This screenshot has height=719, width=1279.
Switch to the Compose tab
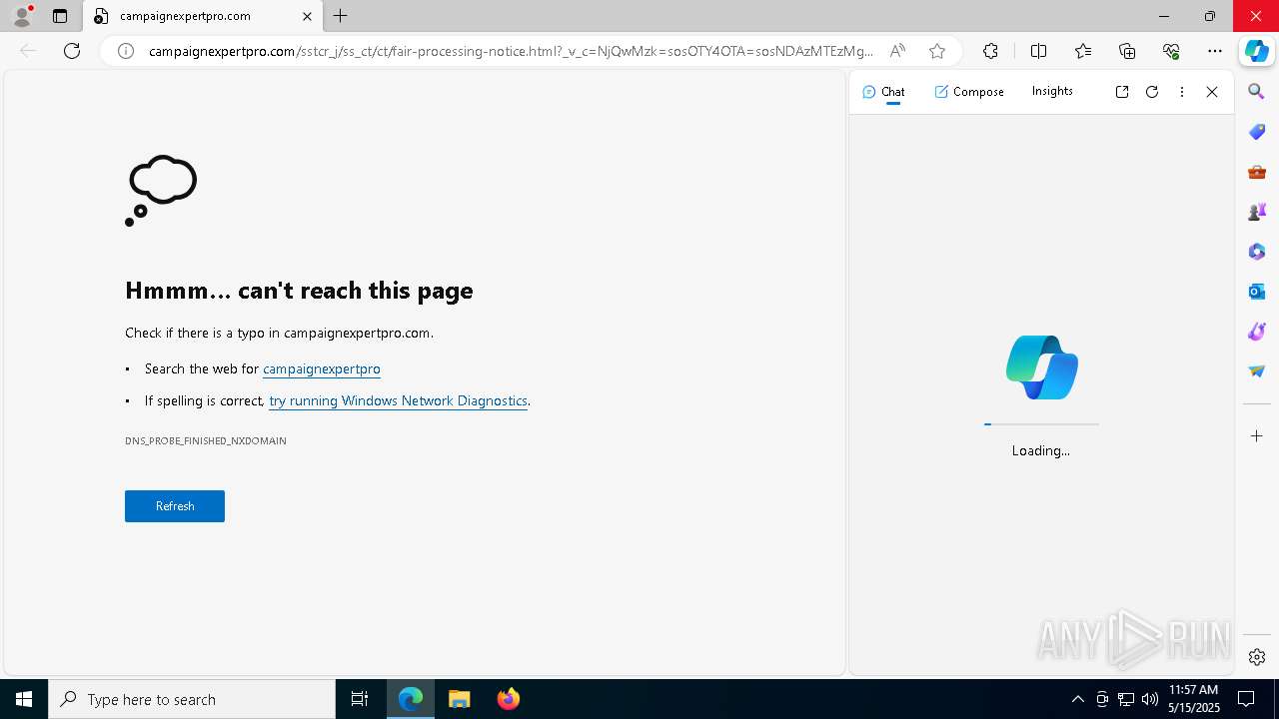[969, 92]
